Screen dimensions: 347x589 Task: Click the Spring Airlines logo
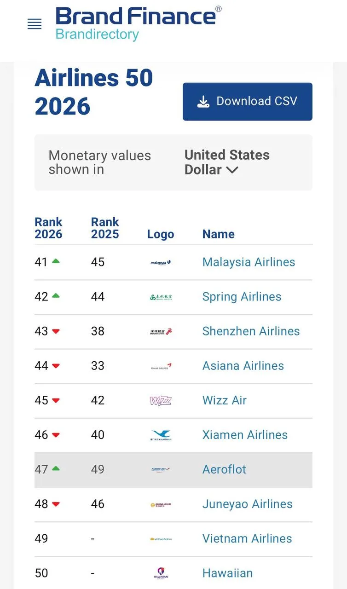(161, 297)
